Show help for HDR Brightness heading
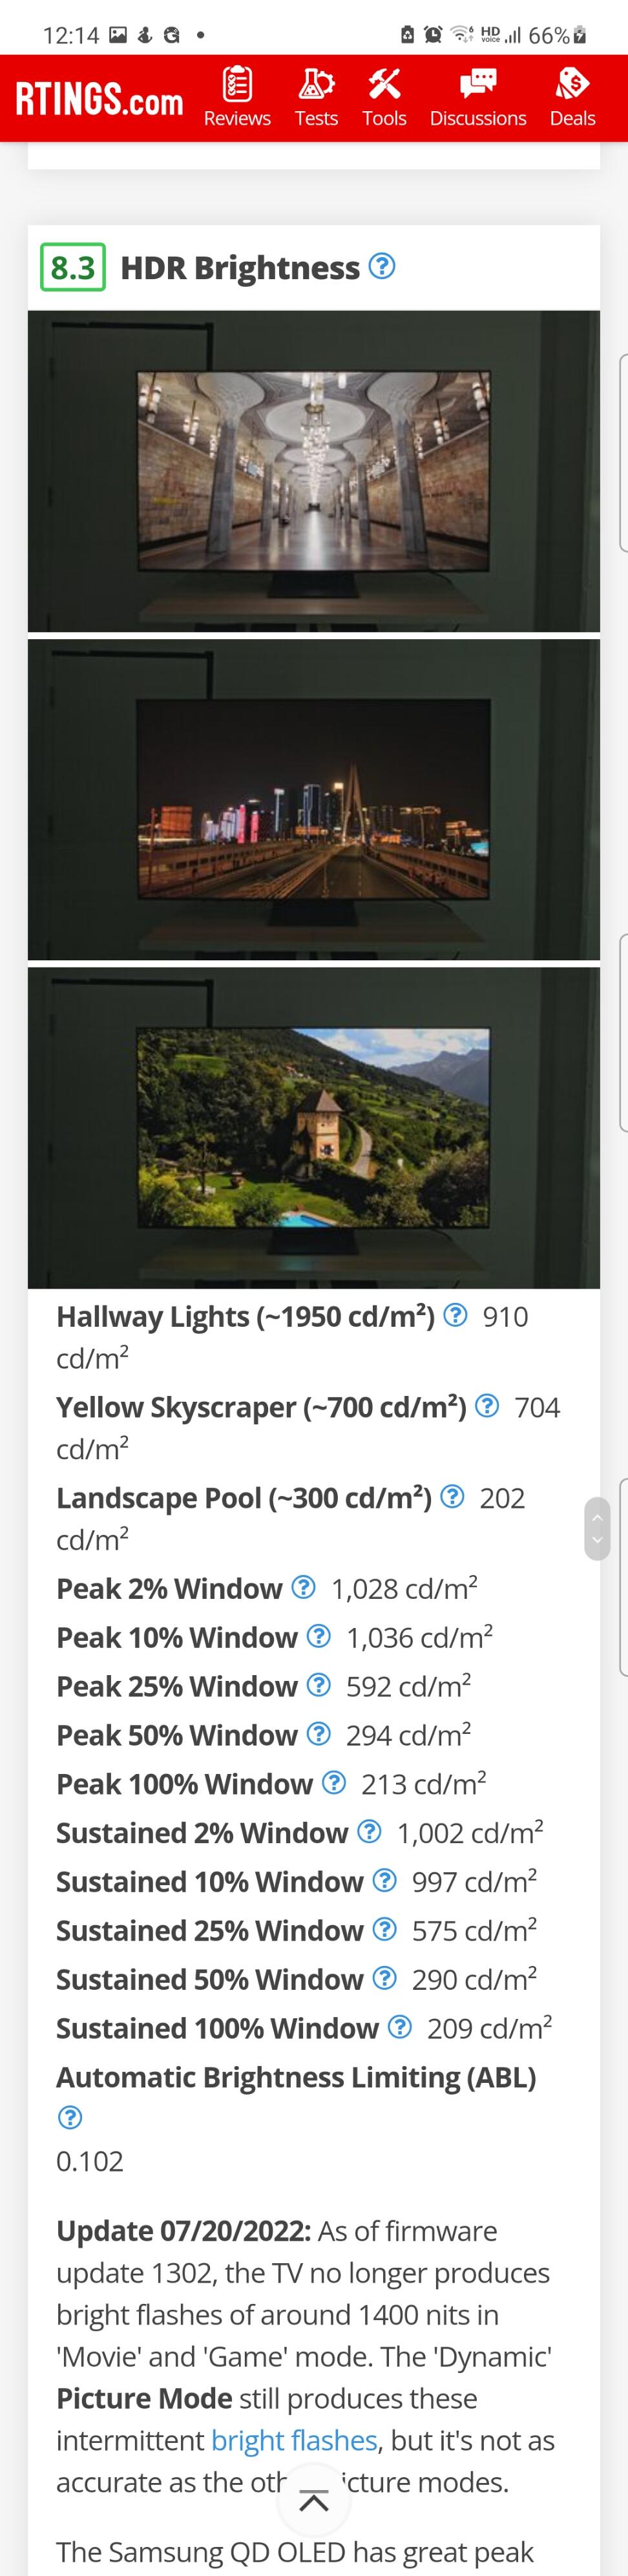 [x=382, y=266]
